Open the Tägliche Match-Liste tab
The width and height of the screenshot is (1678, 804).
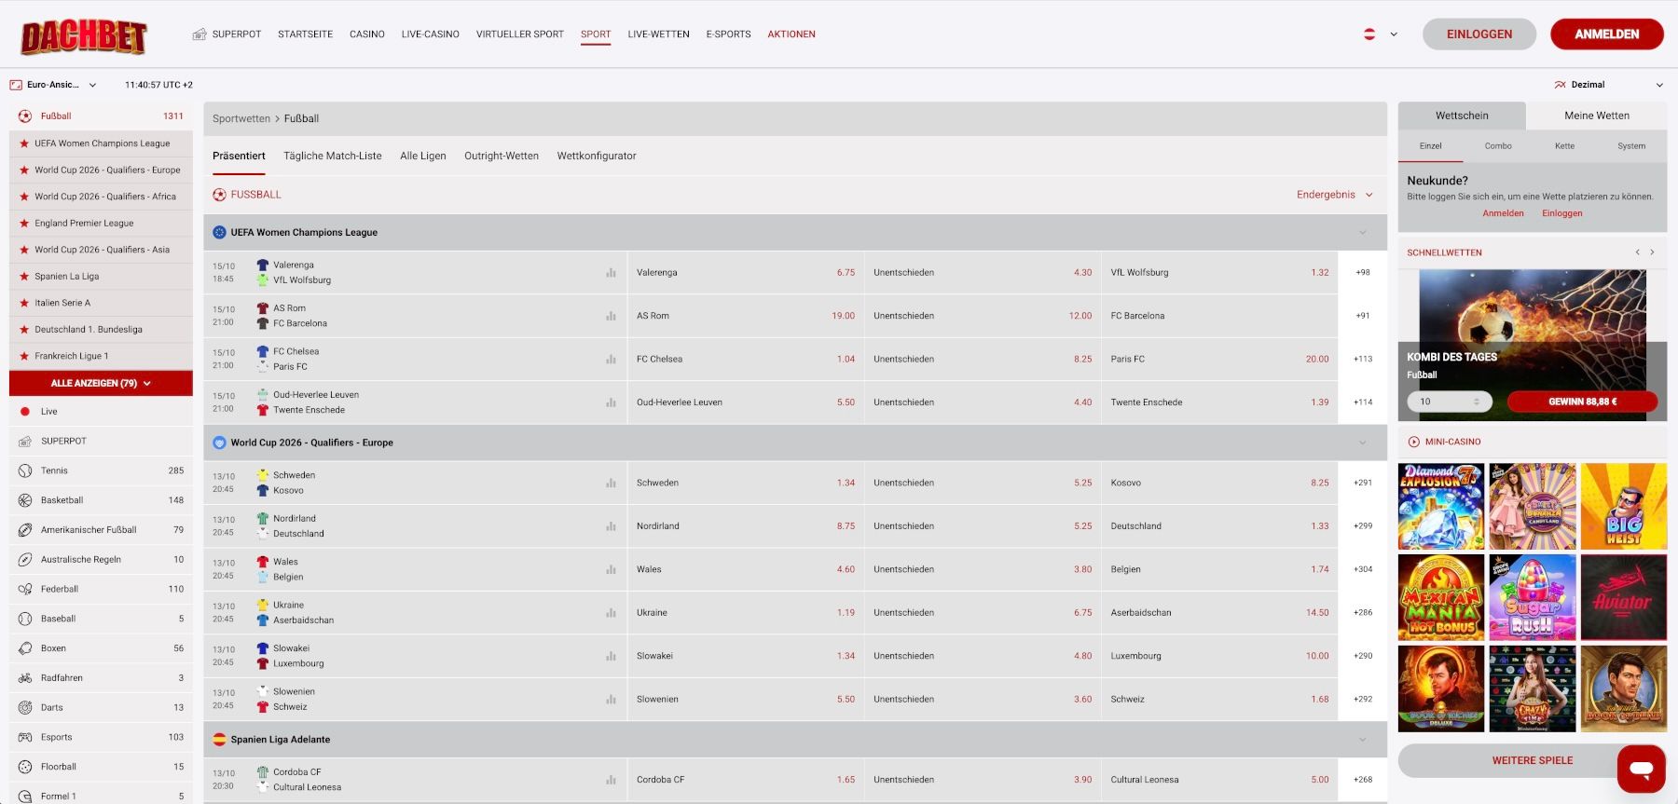coord(332,156)
